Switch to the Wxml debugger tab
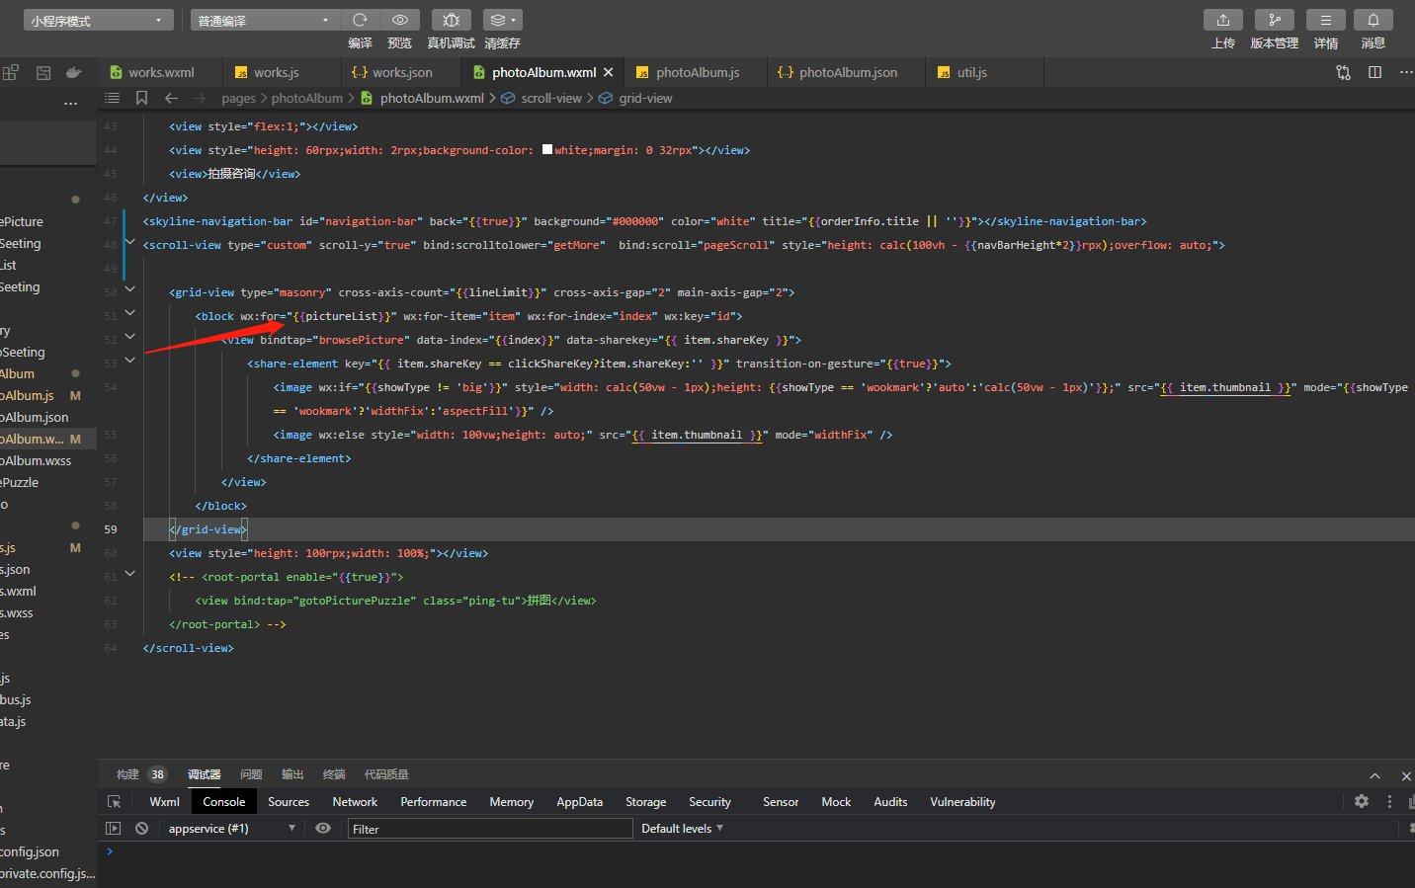This screenshot has width=1415, height=888. click(164, 802)
